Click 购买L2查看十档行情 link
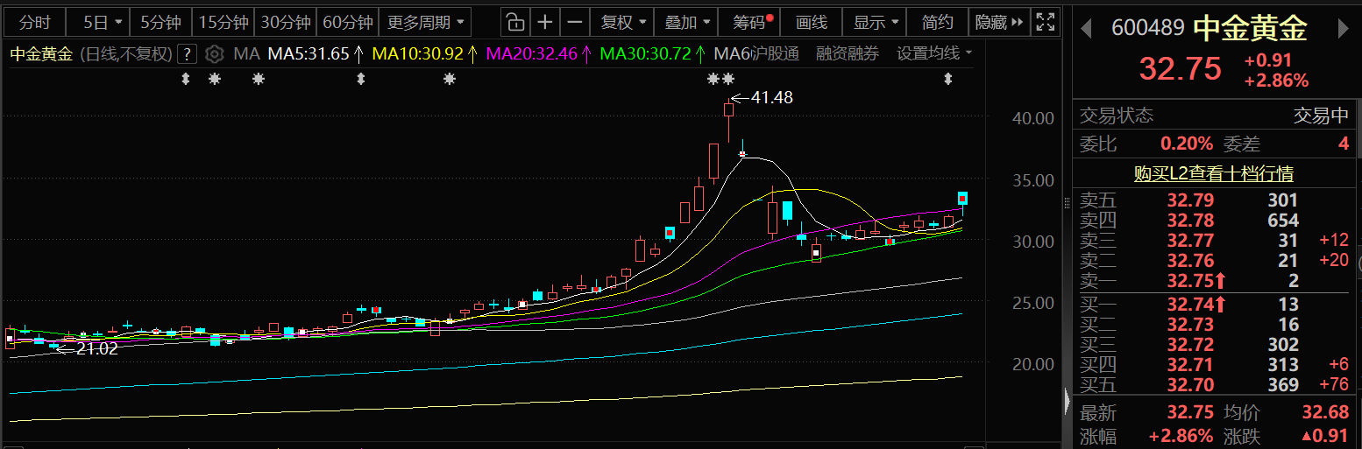The image size is (1362, 449). click(x=1213, y=173)
